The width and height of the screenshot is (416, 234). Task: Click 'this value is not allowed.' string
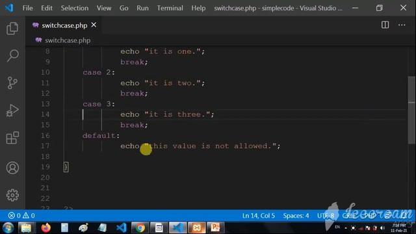(x=211, y=146)
